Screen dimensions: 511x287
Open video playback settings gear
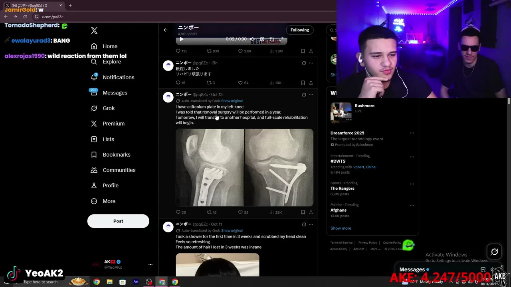pos(262,39)
